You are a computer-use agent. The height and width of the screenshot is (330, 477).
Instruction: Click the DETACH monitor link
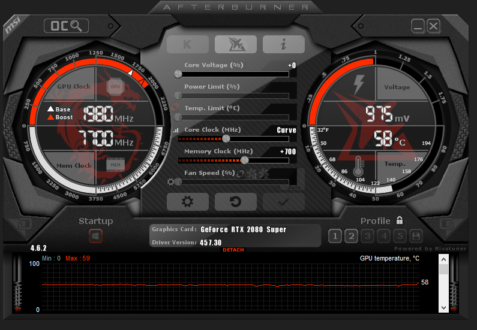[233, 250]
